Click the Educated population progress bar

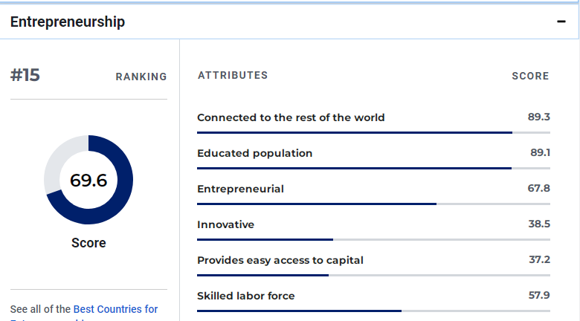[x=373, y=168]
